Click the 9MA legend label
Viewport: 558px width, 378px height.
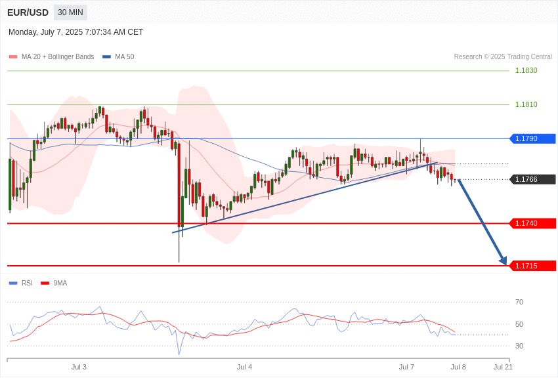60,283
